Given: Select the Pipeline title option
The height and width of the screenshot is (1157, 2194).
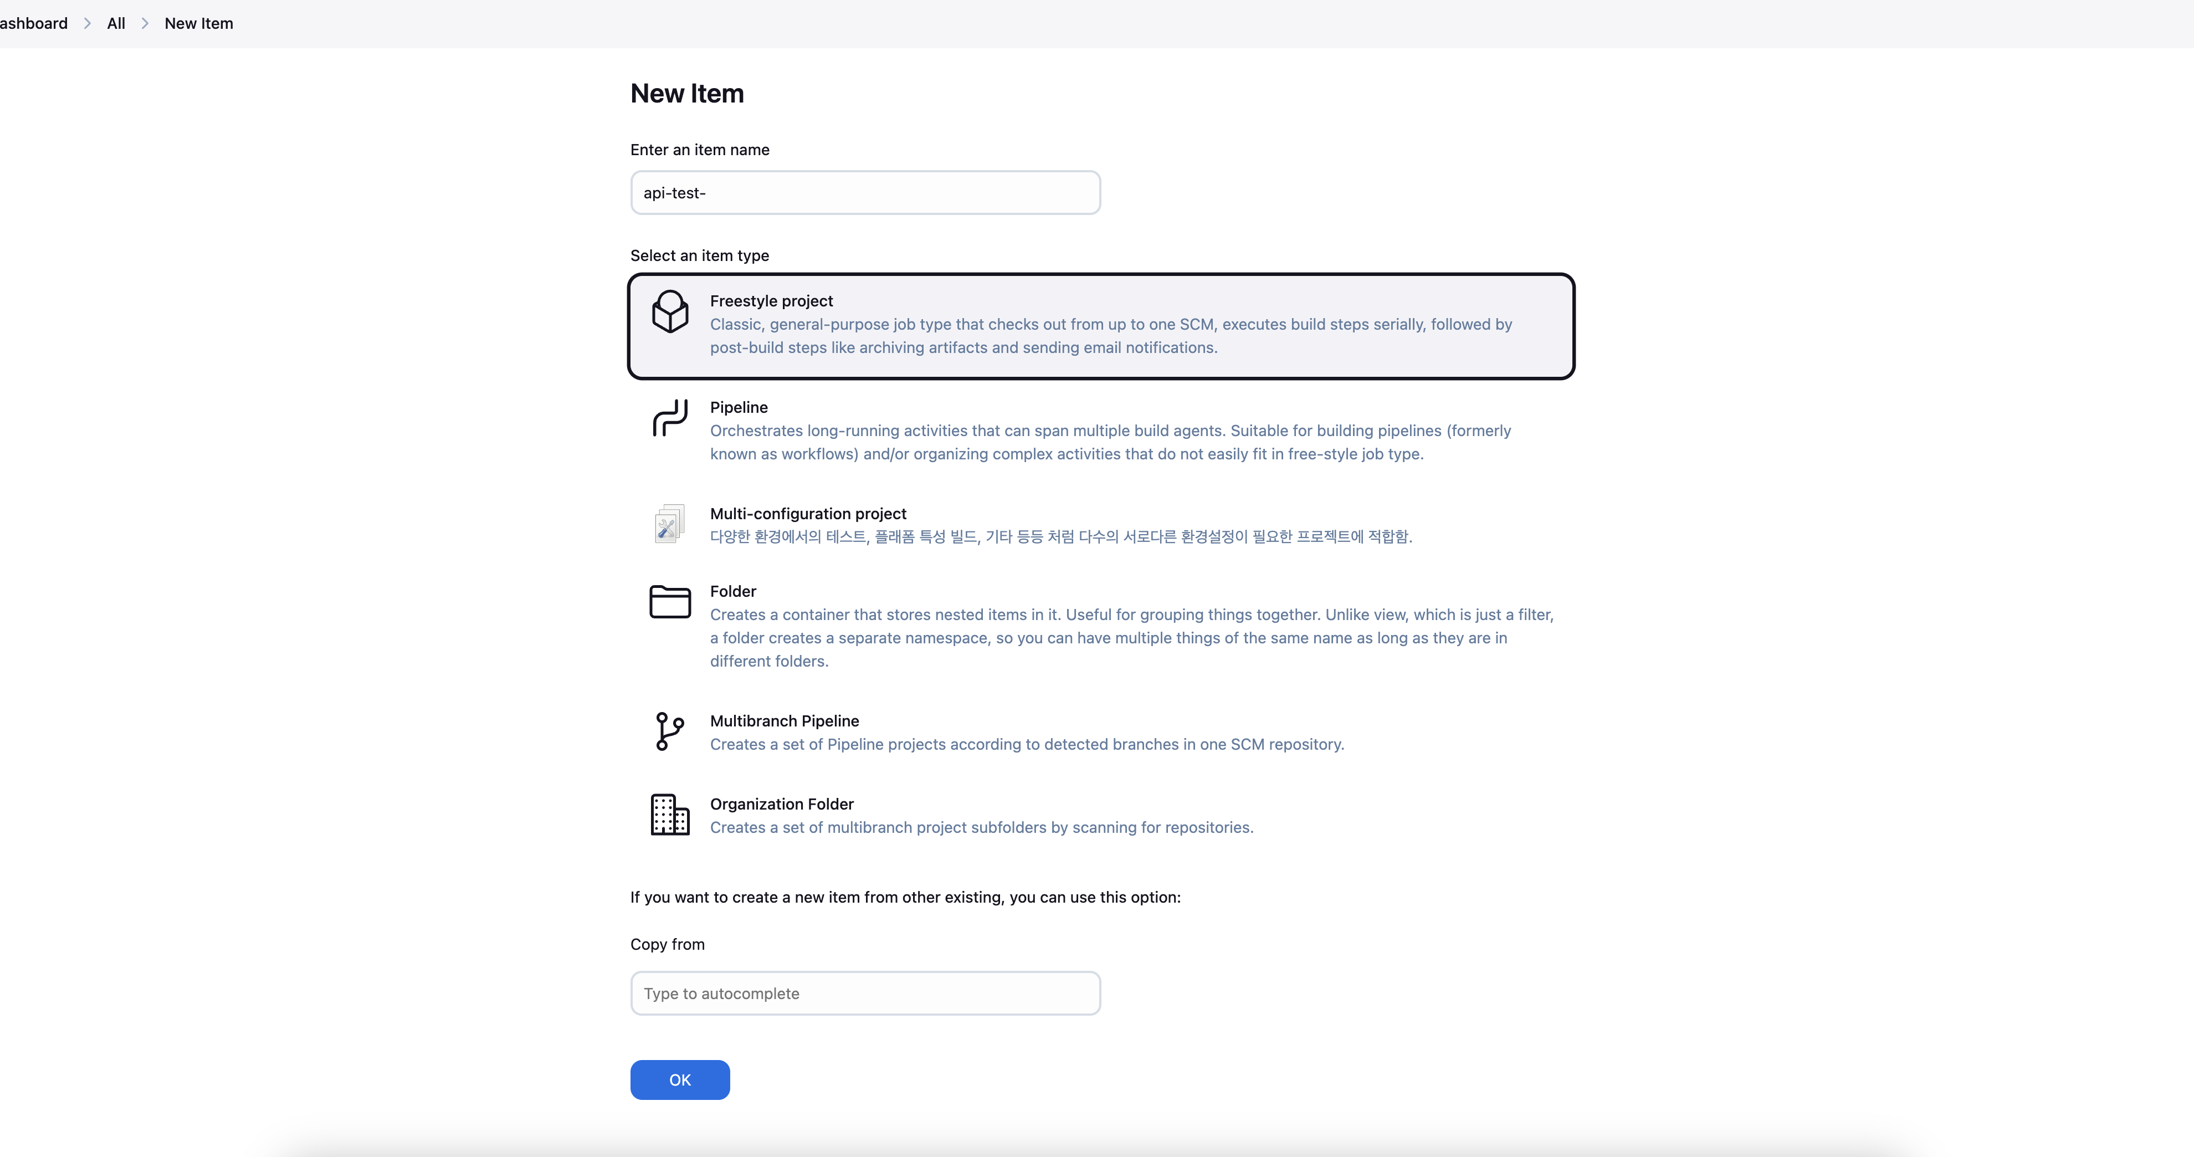Looking at the screenshot, I should tap(739, 407).
